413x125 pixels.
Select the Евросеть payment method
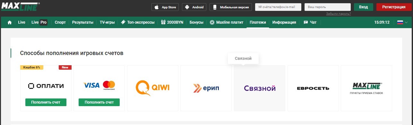click(313, 88)
